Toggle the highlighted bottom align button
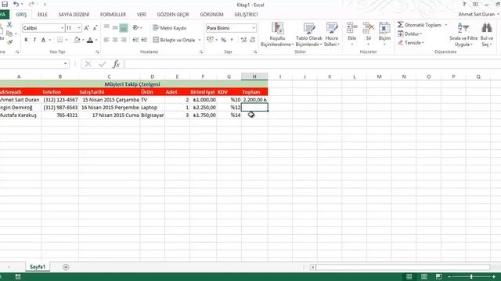Image resolution: width=501 pixels, height=281 pixels. (124, 28)
